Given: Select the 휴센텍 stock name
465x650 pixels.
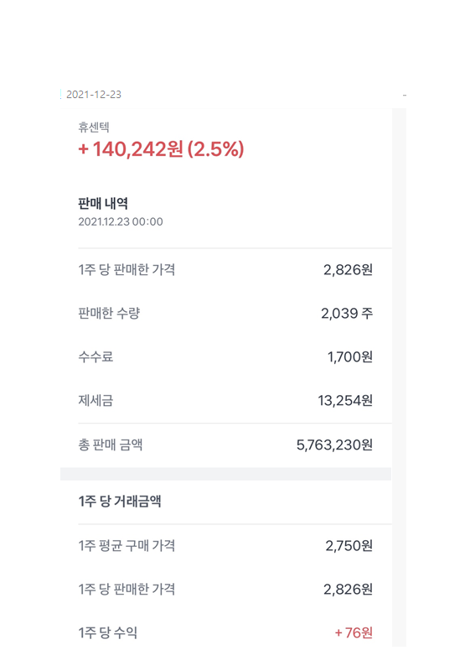Looking at the screenshot, I should 94,127.
